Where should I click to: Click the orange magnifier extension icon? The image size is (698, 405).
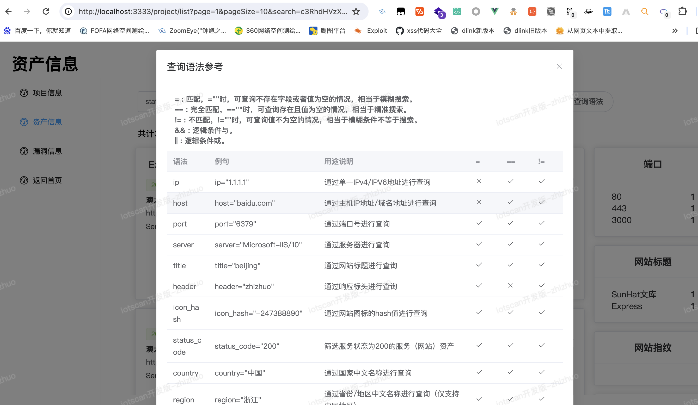point(645,11)
